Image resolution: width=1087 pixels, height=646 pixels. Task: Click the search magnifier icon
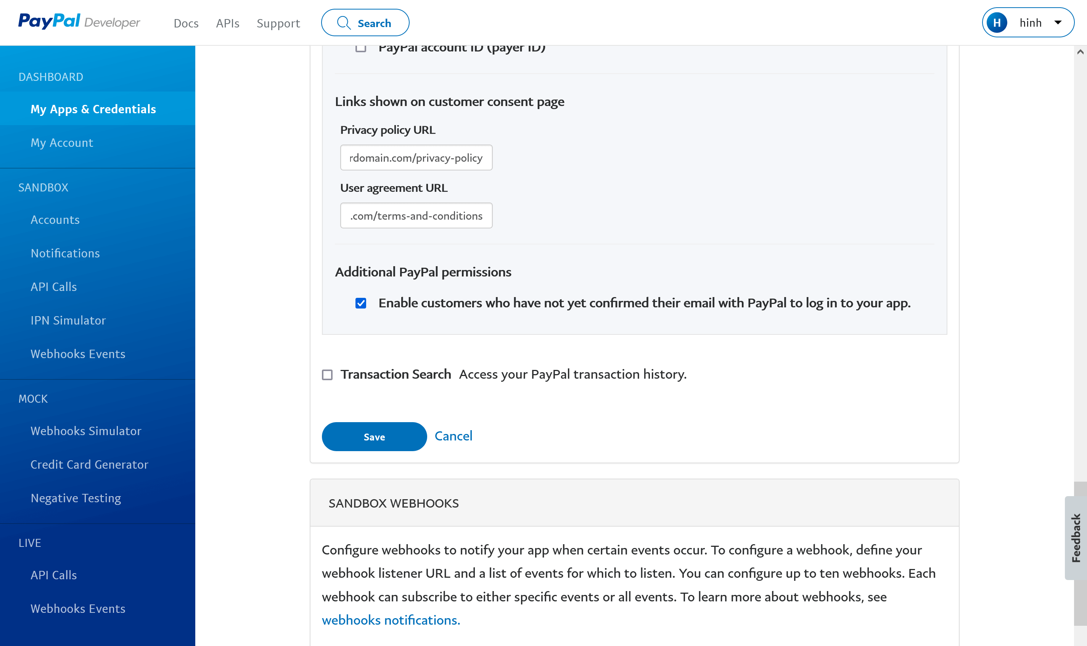344,23
